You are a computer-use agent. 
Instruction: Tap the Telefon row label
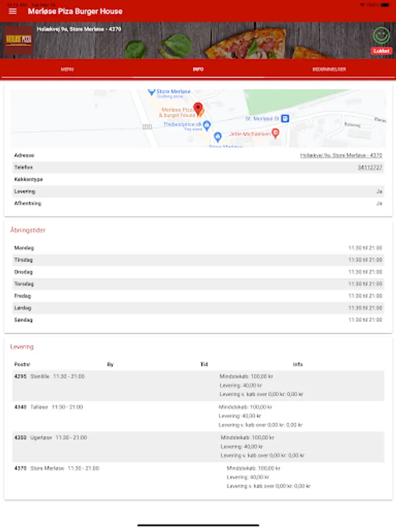23,168
